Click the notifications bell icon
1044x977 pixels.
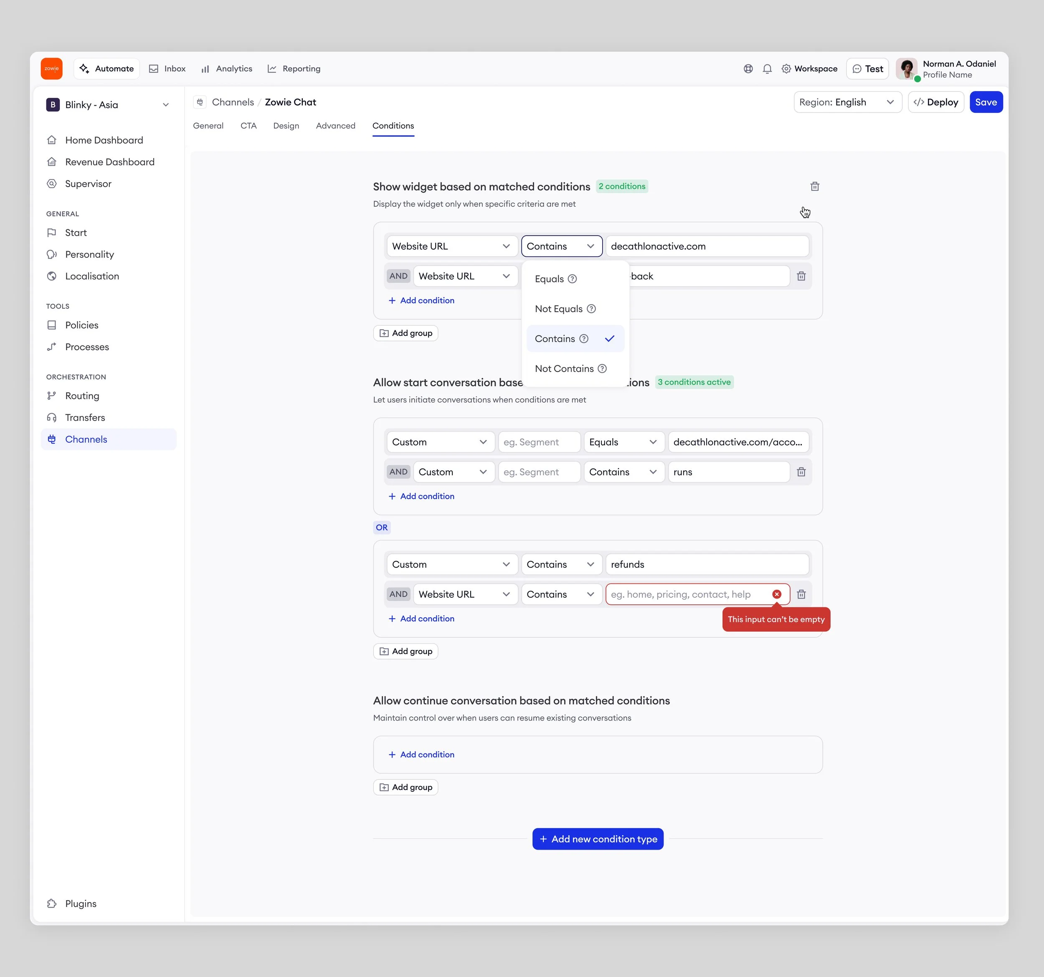click(767, 69)
